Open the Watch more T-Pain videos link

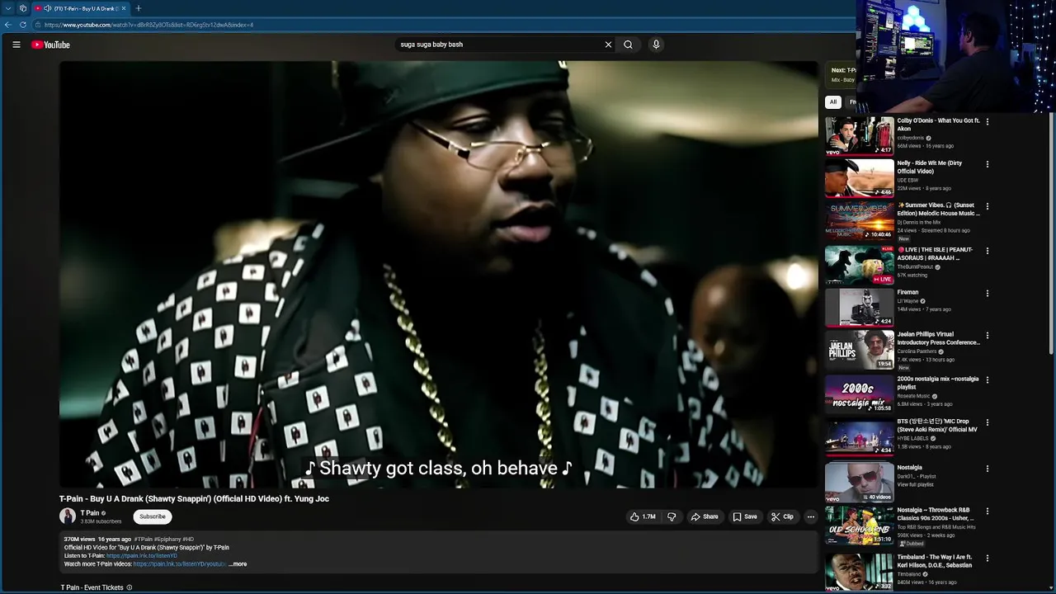point(180,564)
